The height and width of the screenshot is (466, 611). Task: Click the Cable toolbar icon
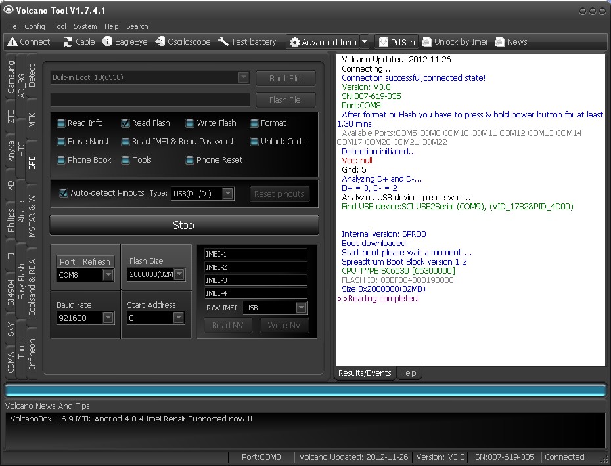68,41
